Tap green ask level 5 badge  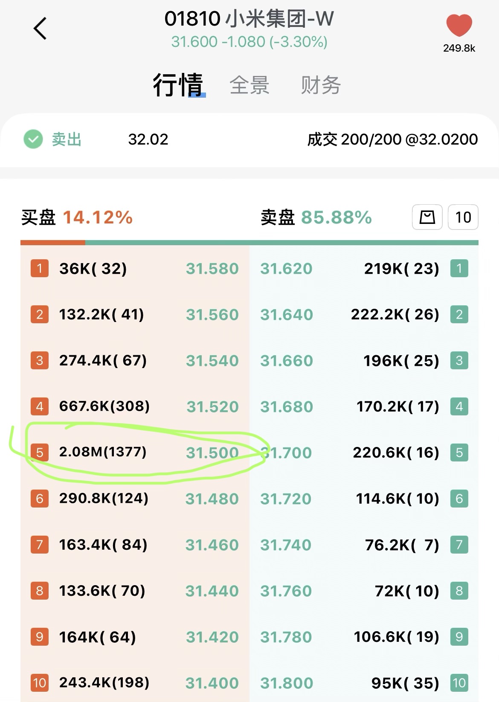459,453
